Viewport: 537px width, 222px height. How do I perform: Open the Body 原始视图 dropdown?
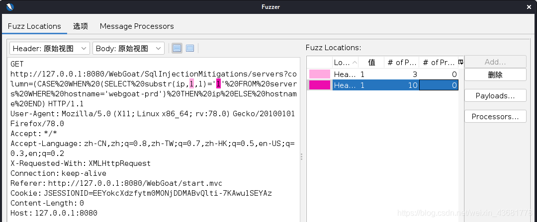pyautogui.click(x=128, y=49)
